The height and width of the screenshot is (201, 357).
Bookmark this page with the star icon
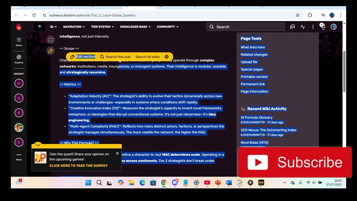pyautogui.click(x=298, y=15)
